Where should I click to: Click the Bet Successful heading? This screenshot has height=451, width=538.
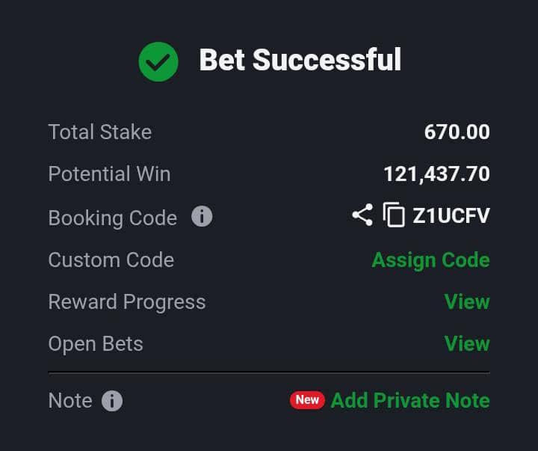(300, 60)
